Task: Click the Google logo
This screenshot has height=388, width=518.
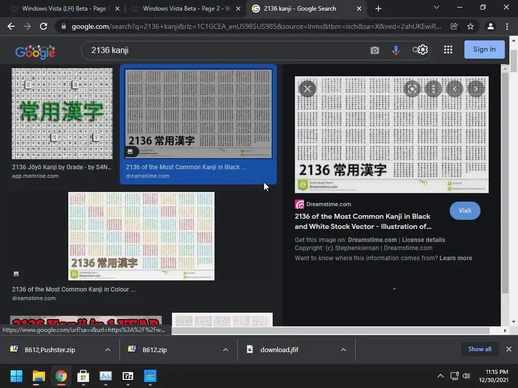Action: [35, 52]
